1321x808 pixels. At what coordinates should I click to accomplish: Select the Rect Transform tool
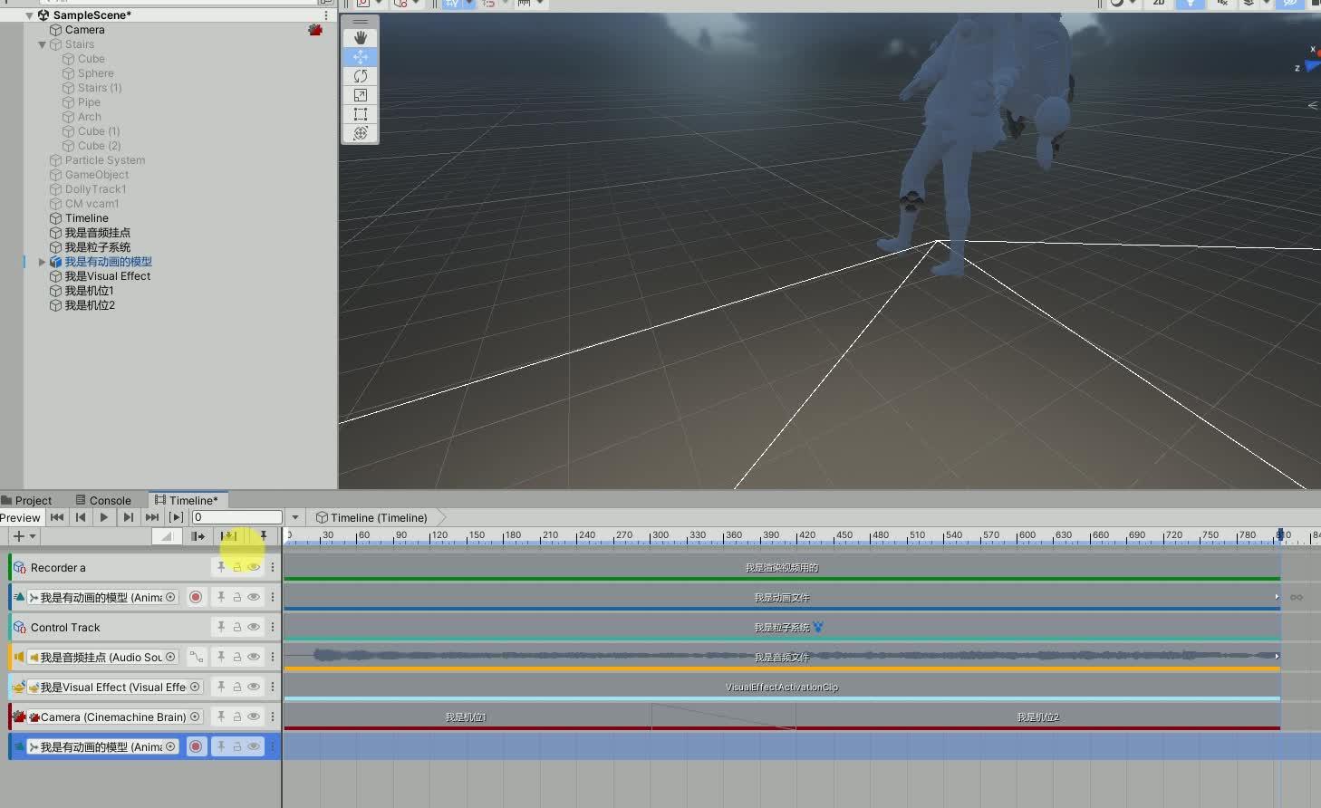point(360,114)
